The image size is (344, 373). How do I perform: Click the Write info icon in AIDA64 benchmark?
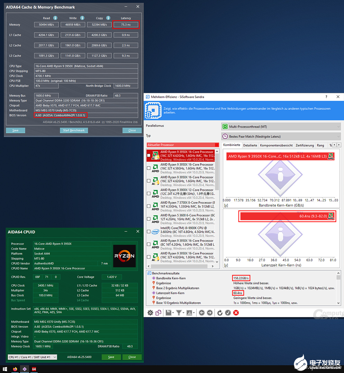tap(82, 18)
